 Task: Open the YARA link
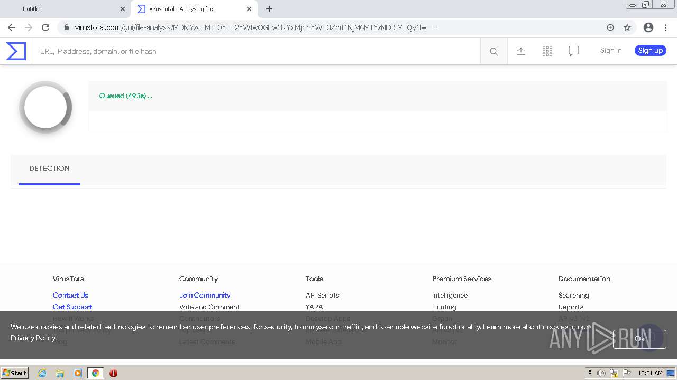coord(314,307)
